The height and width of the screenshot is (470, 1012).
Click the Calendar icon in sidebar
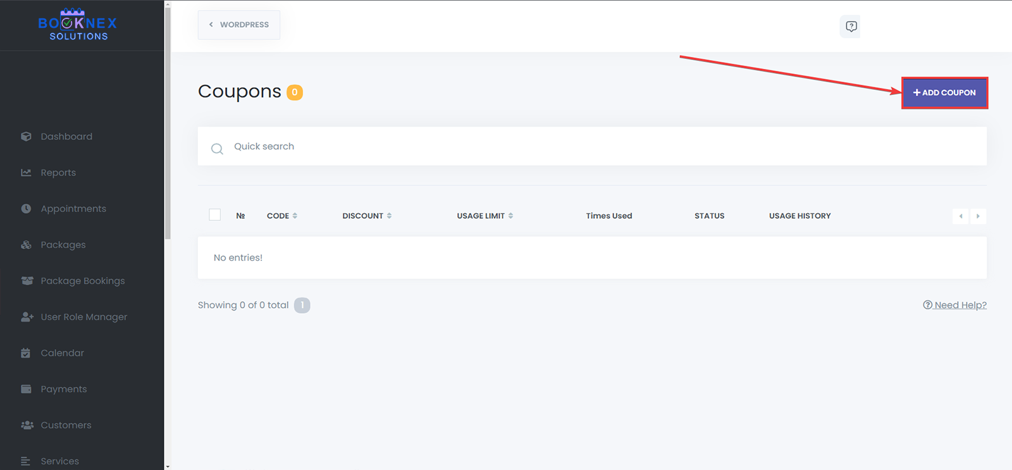point(26,353)
